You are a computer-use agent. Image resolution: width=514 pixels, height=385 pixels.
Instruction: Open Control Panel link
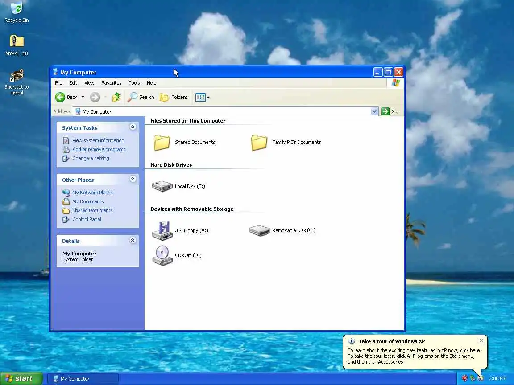(87, 219)
